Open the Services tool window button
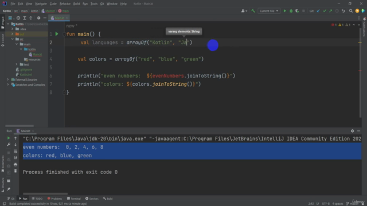 click(92, 199)
